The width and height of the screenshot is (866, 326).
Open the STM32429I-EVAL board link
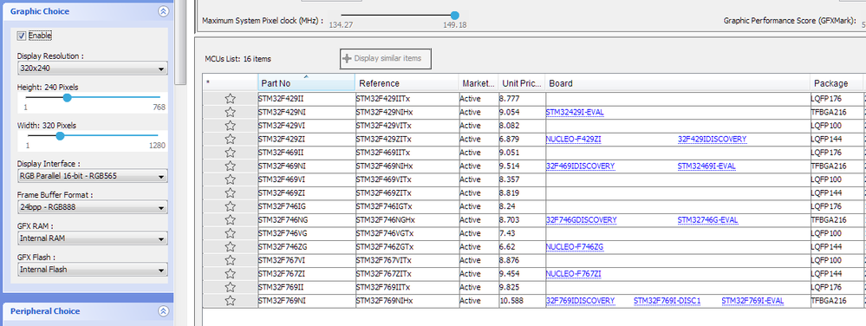point(575,112)
